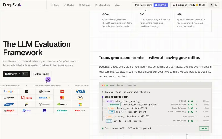Click the blue Discord button
Image resolution: width=222 pixels, height=139 pixels.
pos(161,5)
